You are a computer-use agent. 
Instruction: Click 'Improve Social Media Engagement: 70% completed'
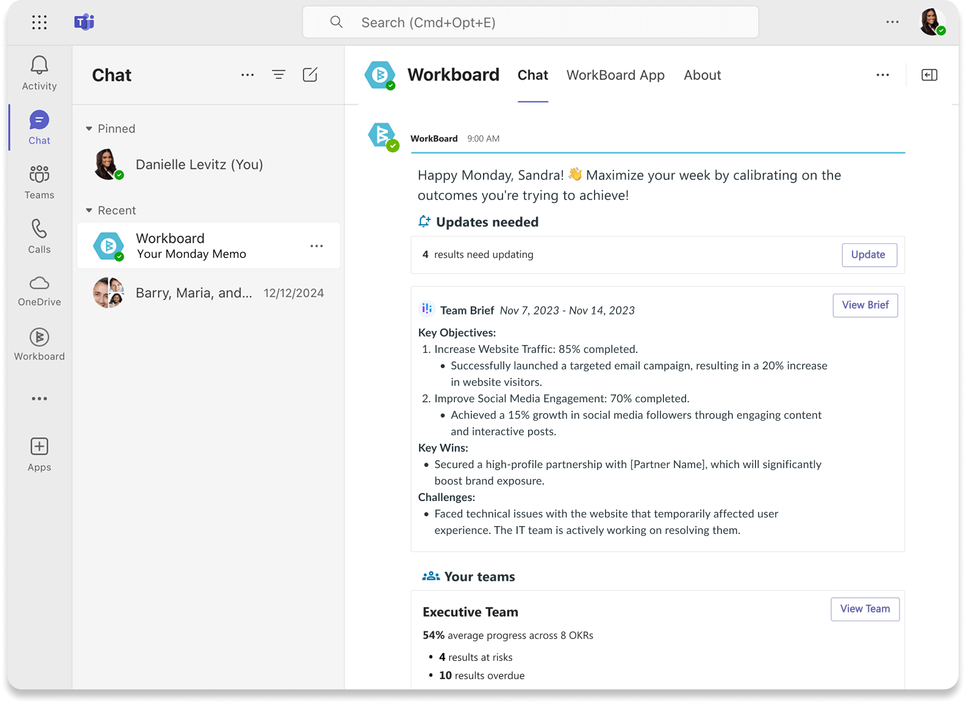coord(562,399)
